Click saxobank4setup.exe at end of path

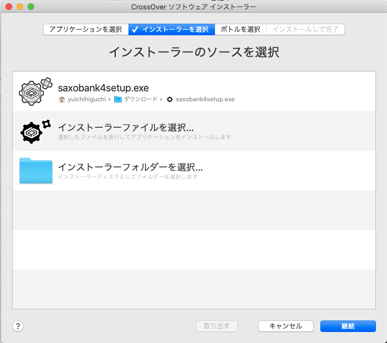[x=205, y=99]
